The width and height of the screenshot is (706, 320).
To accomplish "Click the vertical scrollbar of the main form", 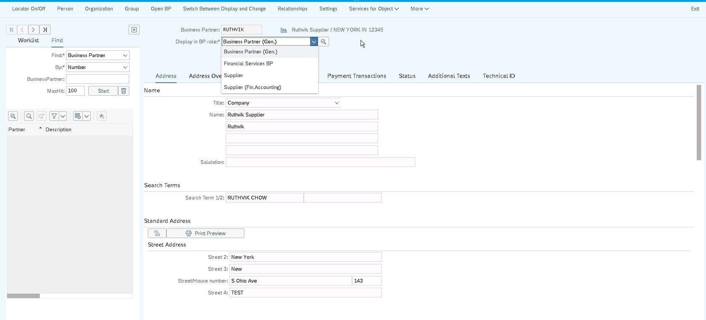I will coord(699,122).
